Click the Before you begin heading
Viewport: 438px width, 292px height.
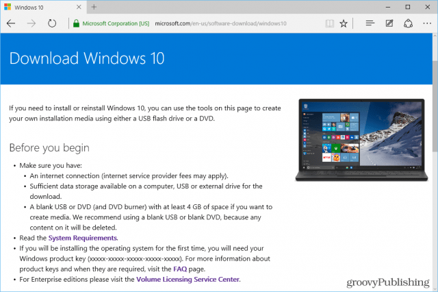[49, 147]
